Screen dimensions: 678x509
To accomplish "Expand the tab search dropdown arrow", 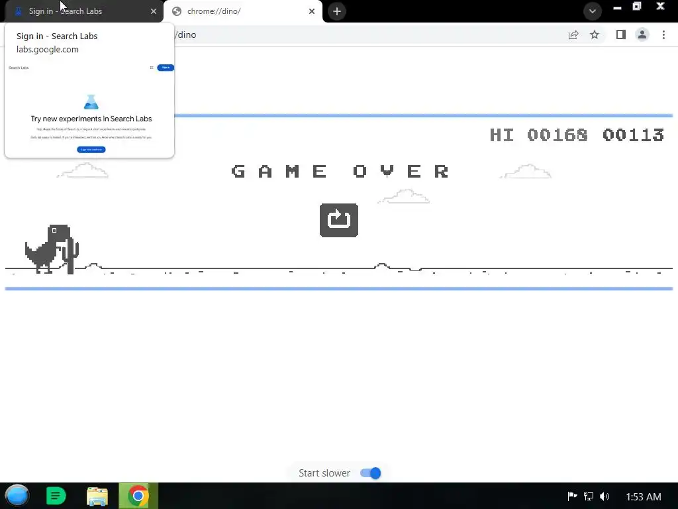I will point(593,11).
